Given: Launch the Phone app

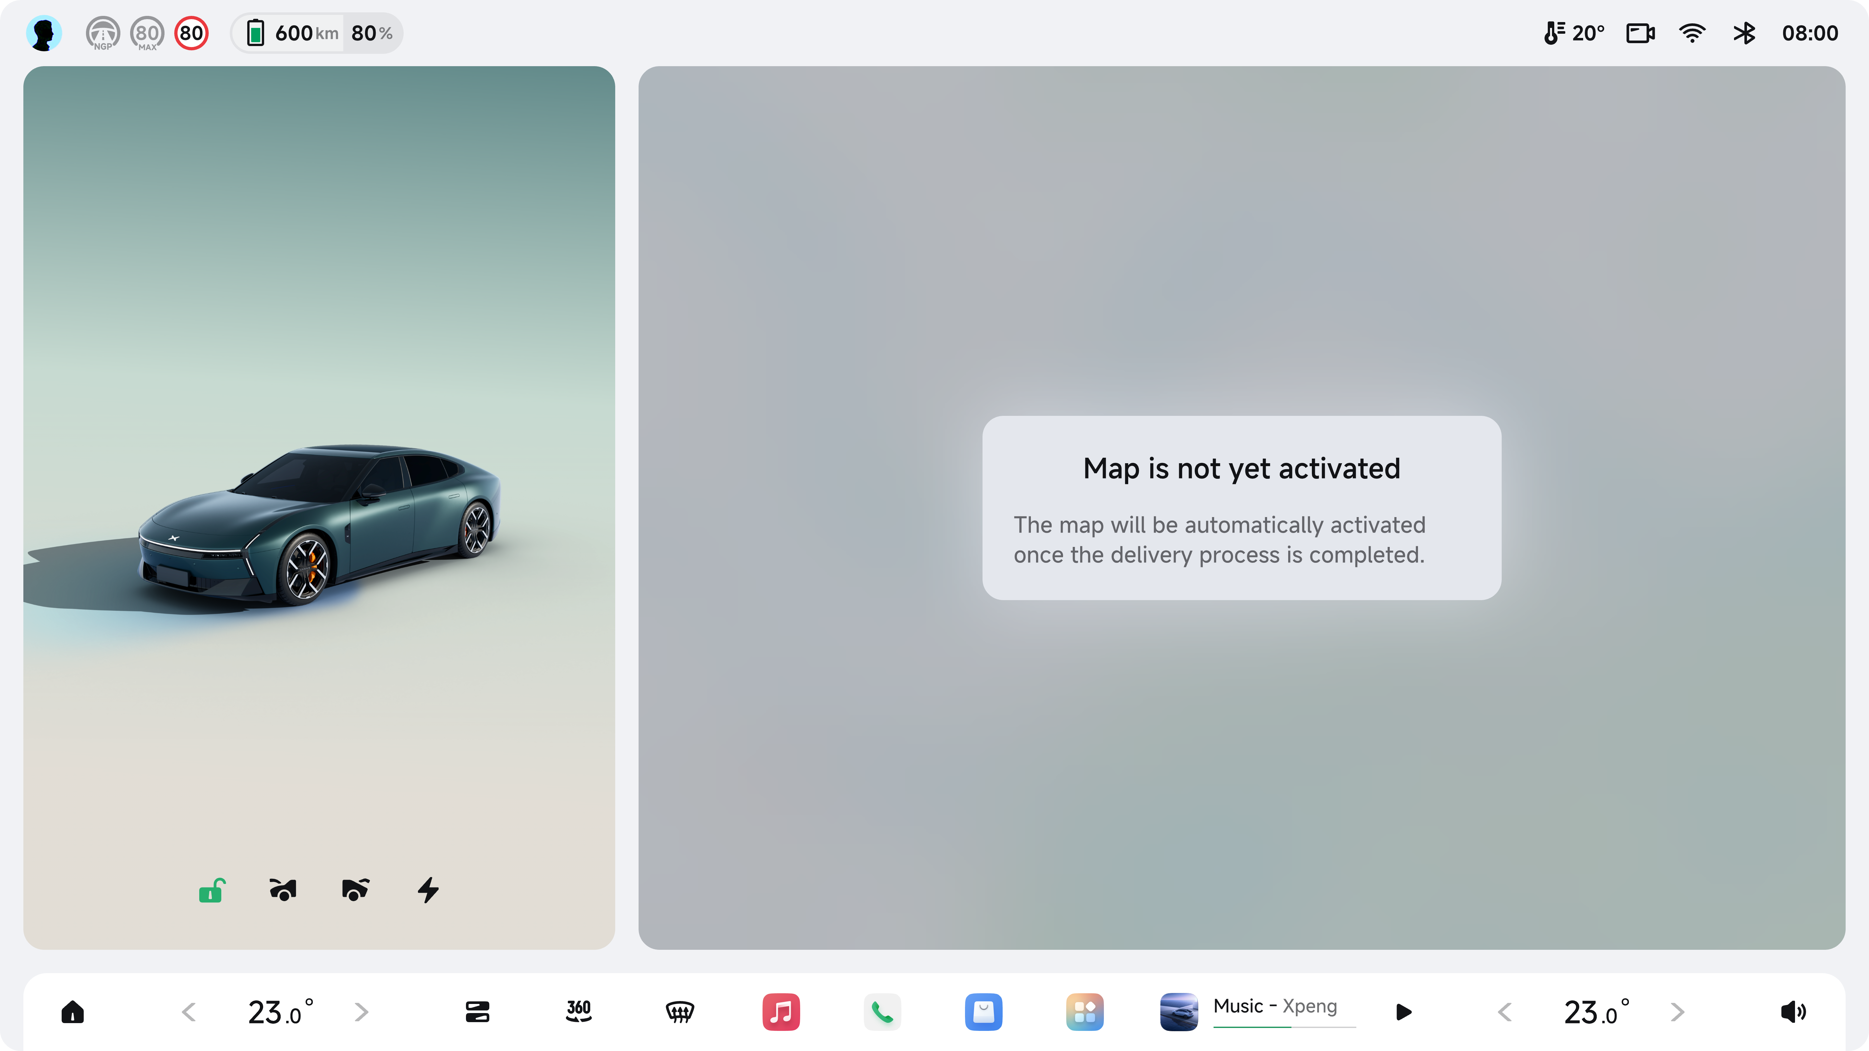Looking at the screenshot, I should click(882, 1012).
